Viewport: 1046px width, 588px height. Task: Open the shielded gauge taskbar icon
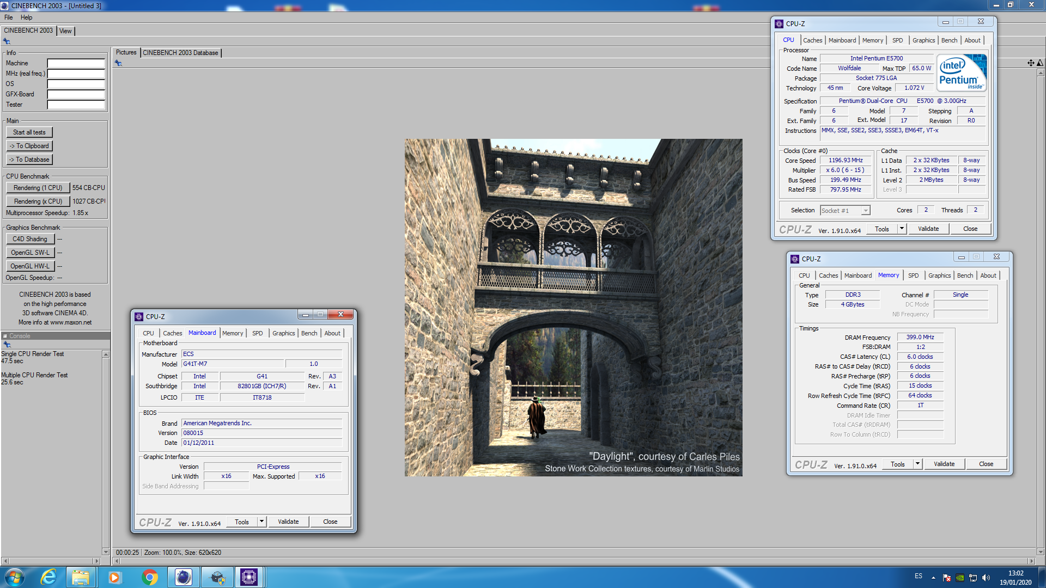click(x=217, y=577)
